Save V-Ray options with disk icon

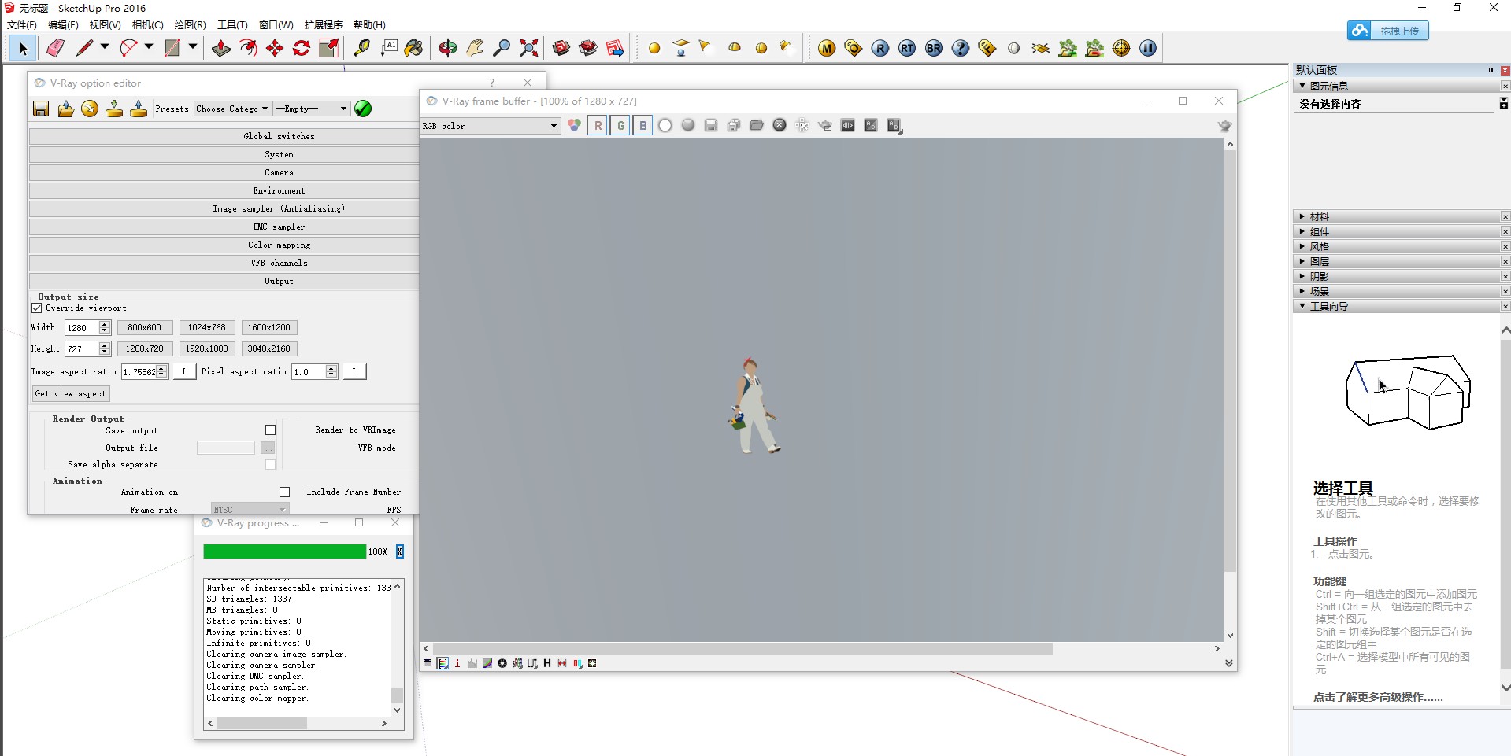(x=41, y=109)
